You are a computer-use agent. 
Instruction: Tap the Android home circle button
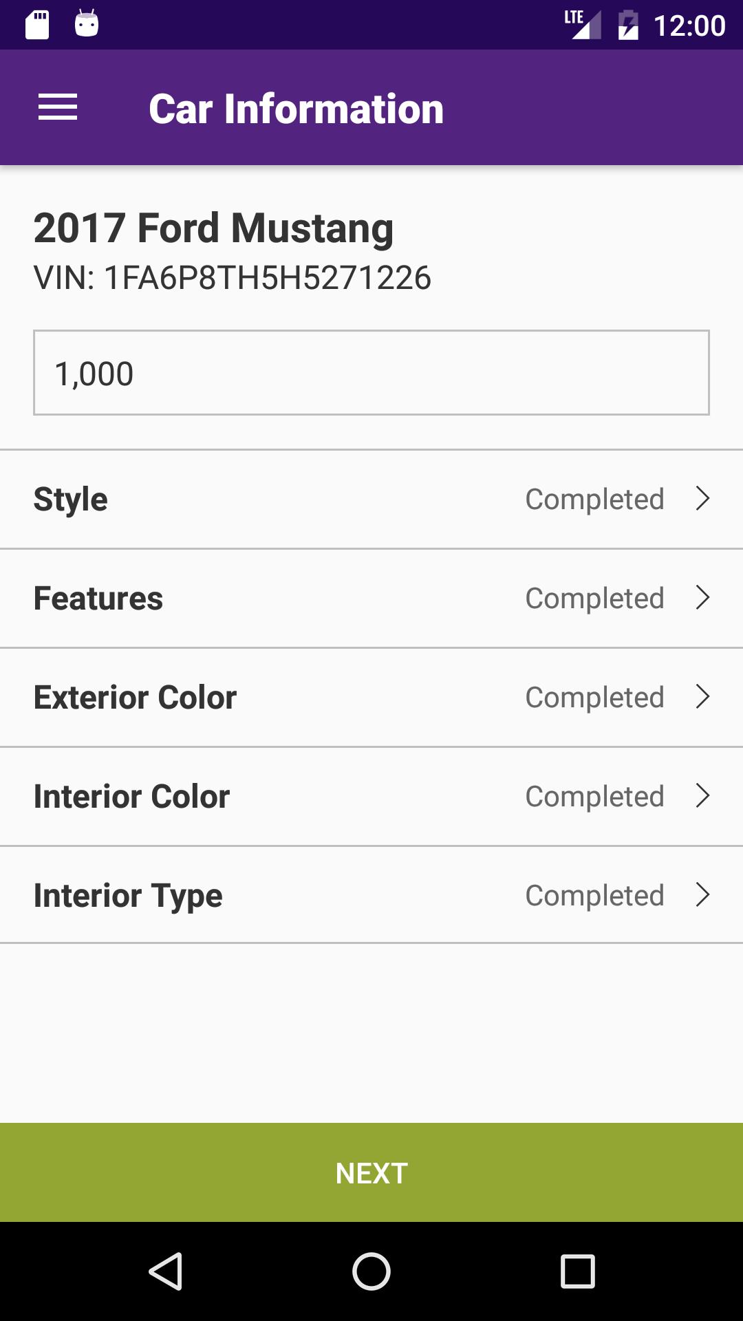click(371, 1271)
